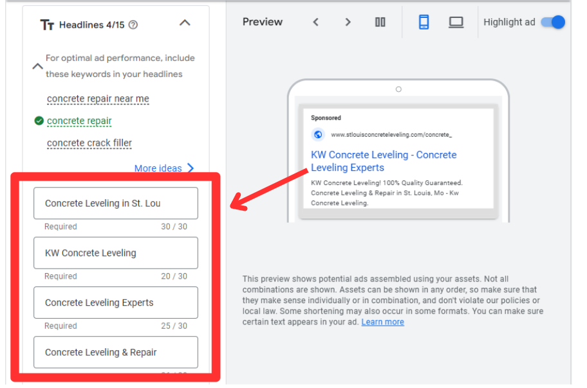Image resolution: width=587 pixels, height=388 pixels.
Task: Click the '30 / 30' character counter
Action: pos(174,227)
